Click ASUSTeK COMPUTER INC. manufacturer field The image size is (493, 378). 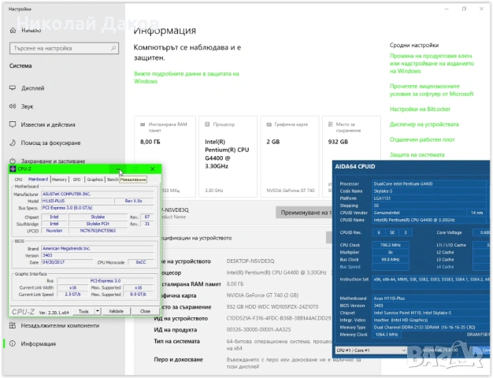[98, 194]
